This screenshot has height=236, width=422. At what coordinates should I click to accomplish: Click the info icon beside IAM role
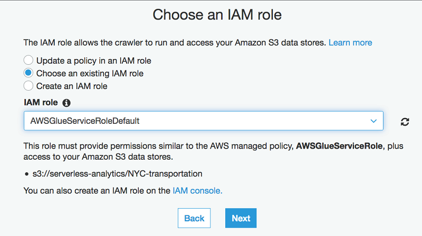(66, 103)
